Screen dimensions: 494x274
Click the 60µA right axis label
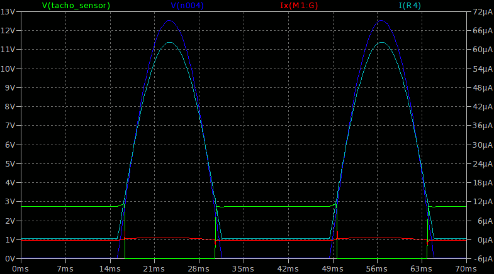[x=483, y=50]
